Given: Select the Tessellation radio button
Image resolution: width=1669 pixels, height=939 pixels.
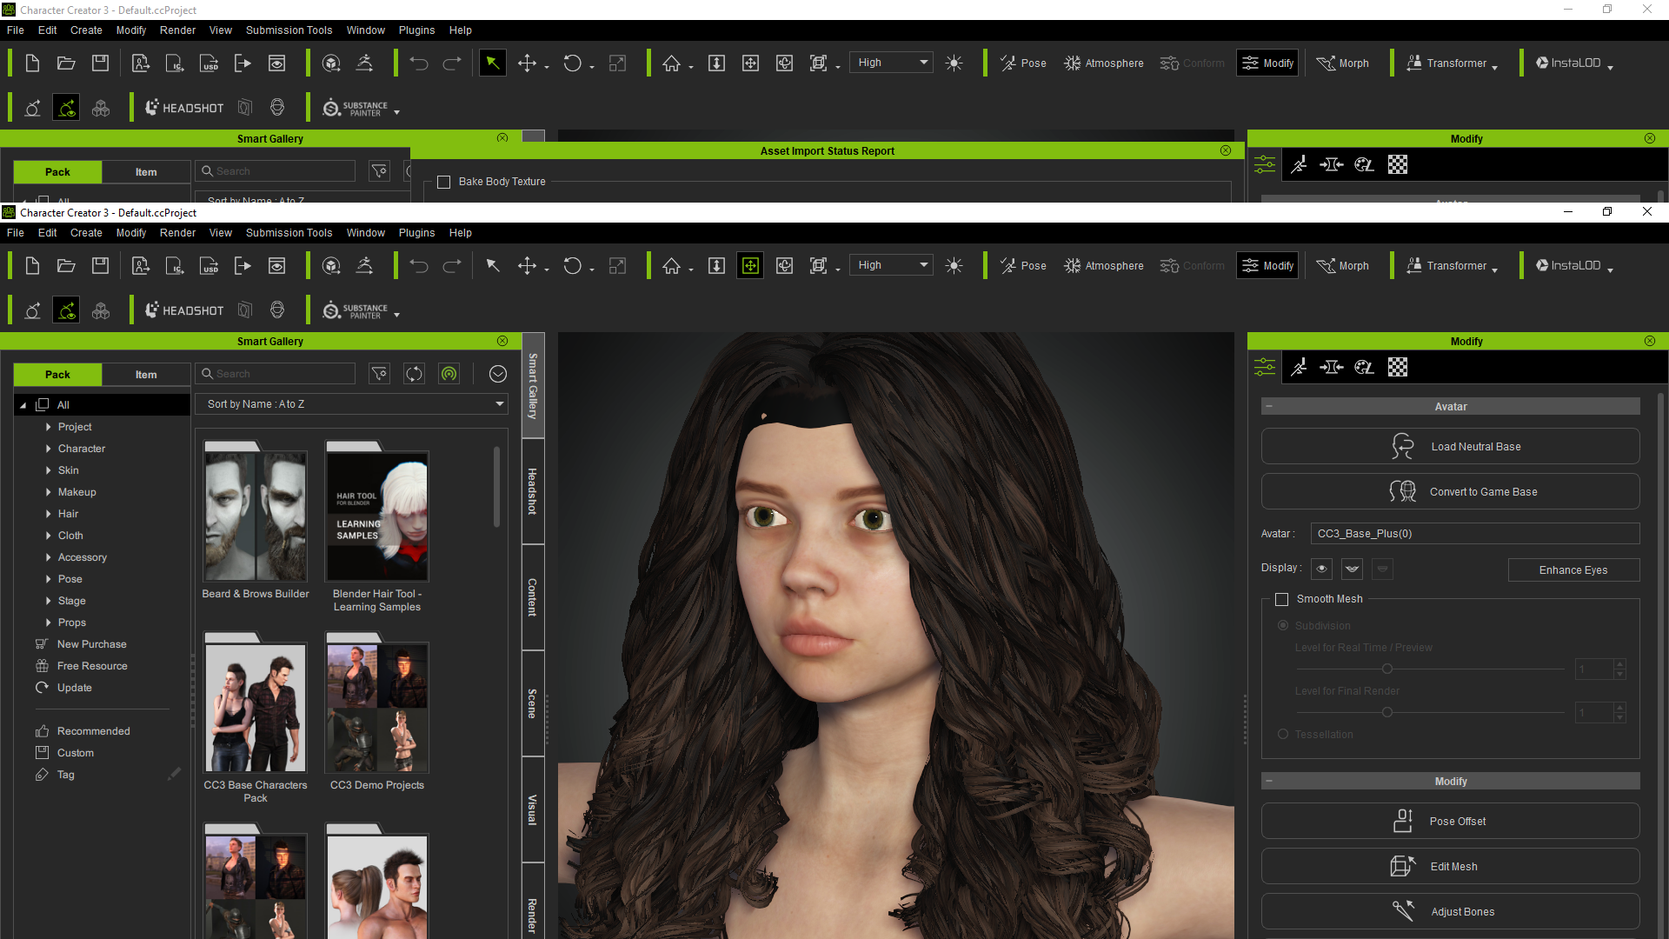Looking at the screenshot, I should [1283, 735].
